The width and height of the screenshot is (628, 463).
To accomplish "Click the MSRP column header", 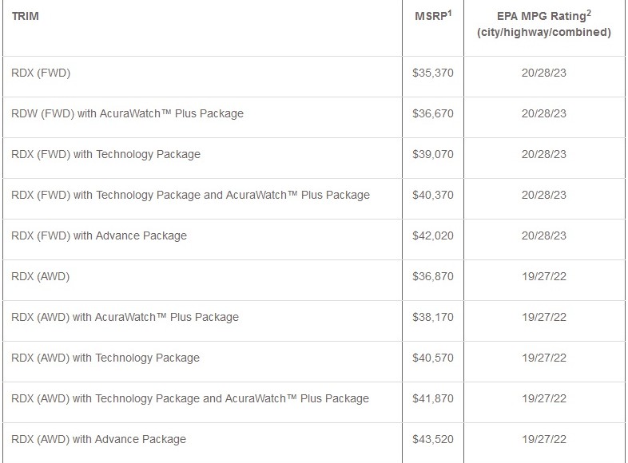I will (432, 16).
